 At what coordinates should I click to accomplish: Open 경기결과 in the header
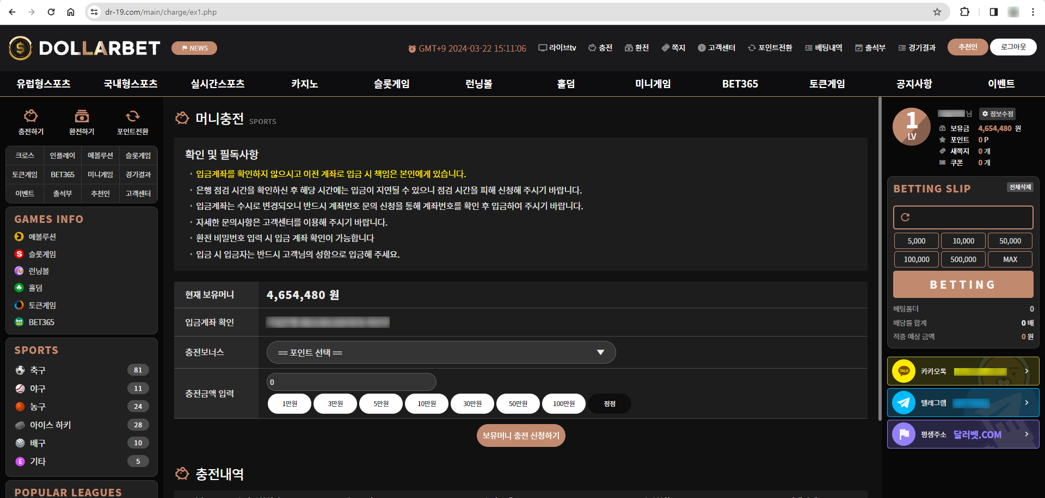917,48
